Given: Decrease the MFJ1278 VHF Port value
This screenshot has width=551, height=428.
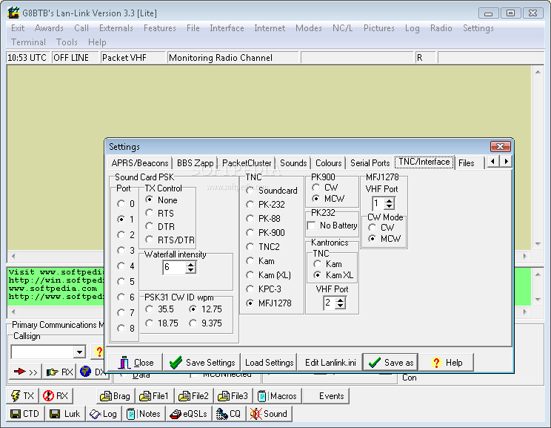Looking at the screenshot, I should [389, 207].
